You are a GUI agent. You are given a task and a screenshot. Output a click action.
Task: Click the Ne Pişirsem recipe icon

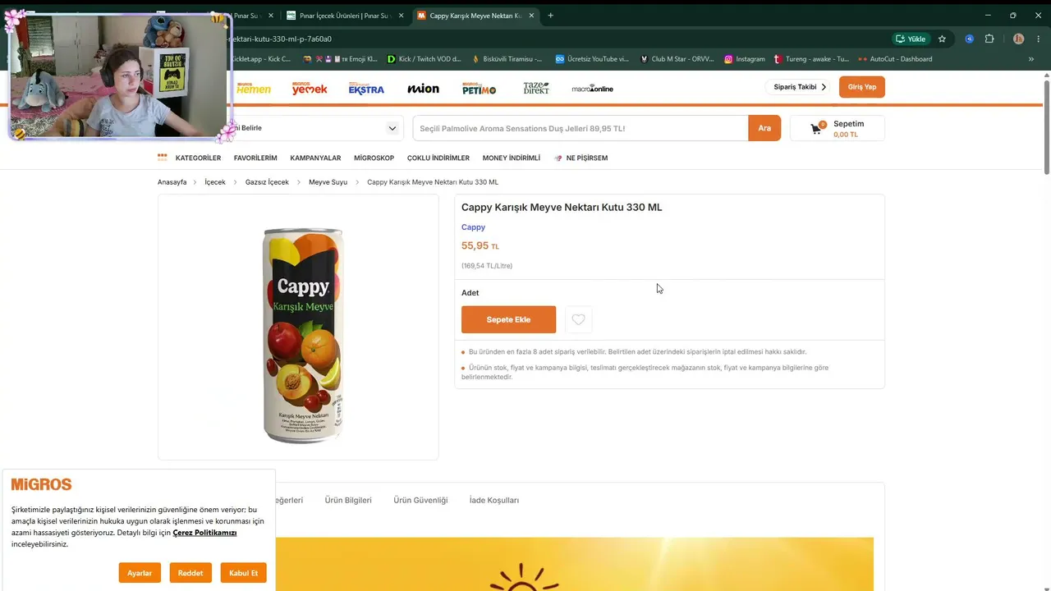point(558,158)
